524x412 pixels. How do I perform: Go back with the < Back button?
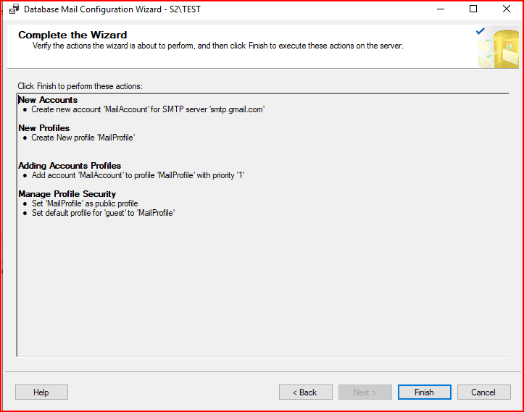click(305, 392)
